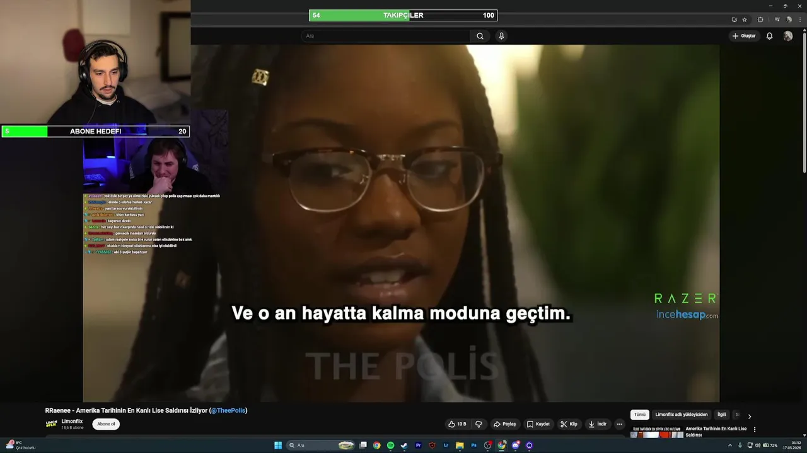807x453 pixels.
Task: Open first Chrome icon on the taskbar
Action: [376, 445]
